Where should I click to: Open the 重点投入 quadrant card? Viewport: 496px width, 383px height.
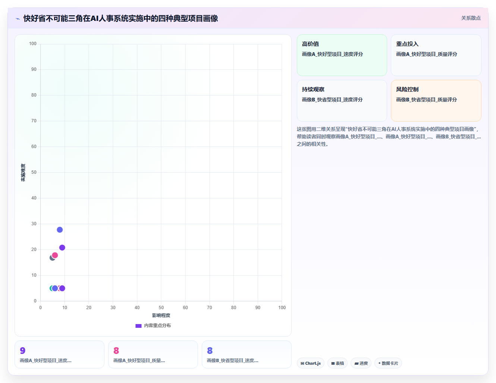436,55
